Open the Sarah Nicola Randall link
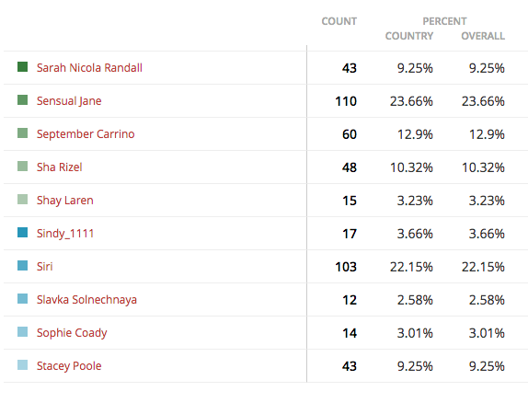 click(x=89, y=68)
